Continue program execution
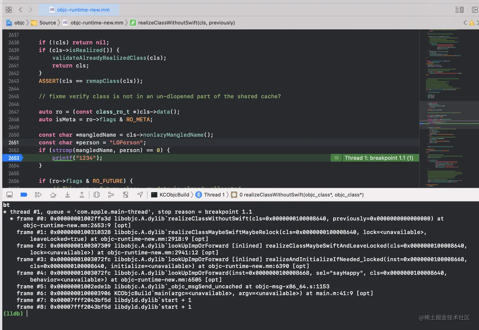This screenshot has width=479, height=330. [38, 195]
